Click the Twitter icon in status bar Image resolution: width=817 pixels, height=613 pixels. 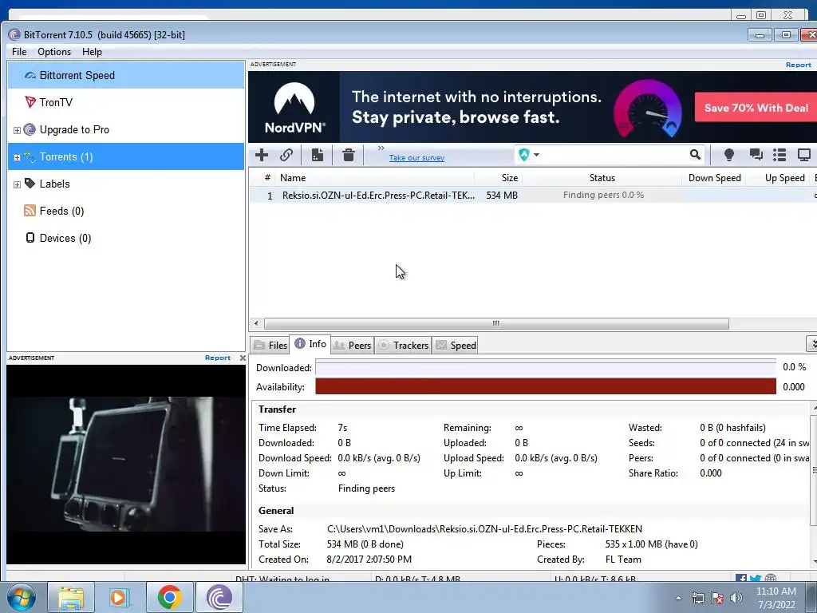point(756,579)
